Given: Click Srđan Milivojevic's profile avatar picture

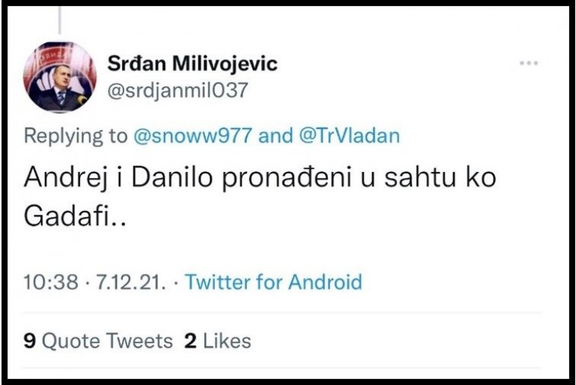Looking at the screenshot, I should [60, 77].
